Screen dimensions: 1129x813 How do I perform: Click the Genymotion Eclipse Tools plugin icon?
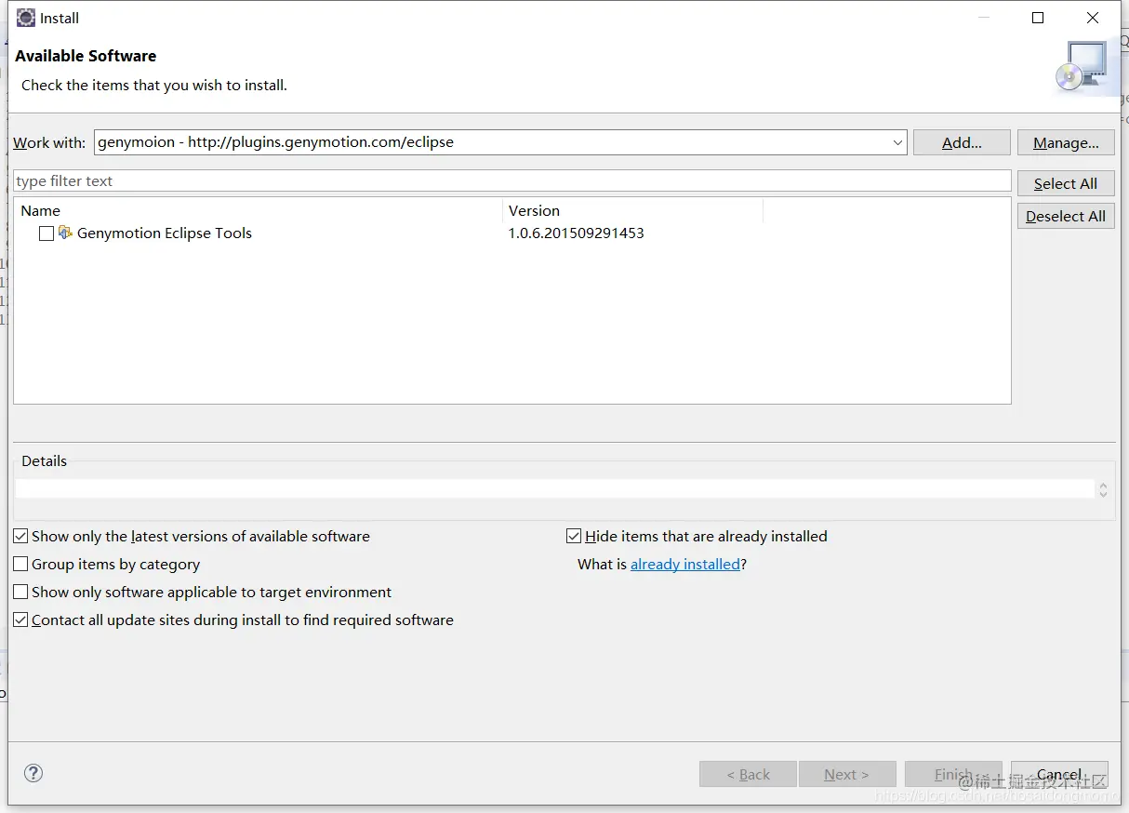pos(65,233)
